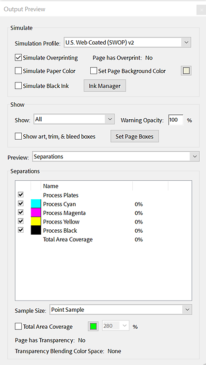Click the Set Page Boxes button

point(135,136)
